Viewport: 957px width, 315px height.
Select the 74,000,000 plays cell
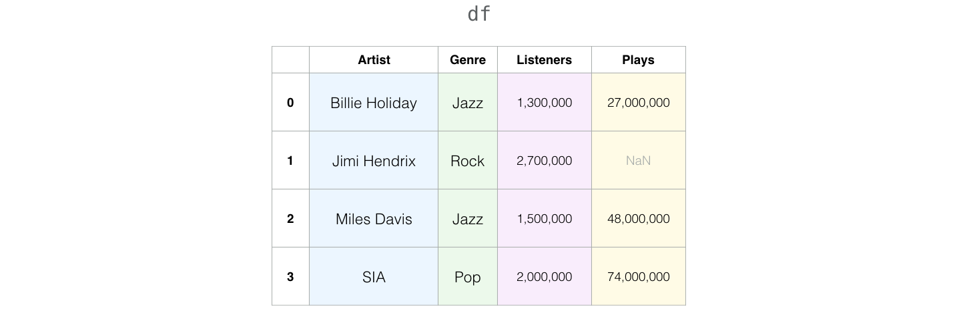click(x=639, y=277)
